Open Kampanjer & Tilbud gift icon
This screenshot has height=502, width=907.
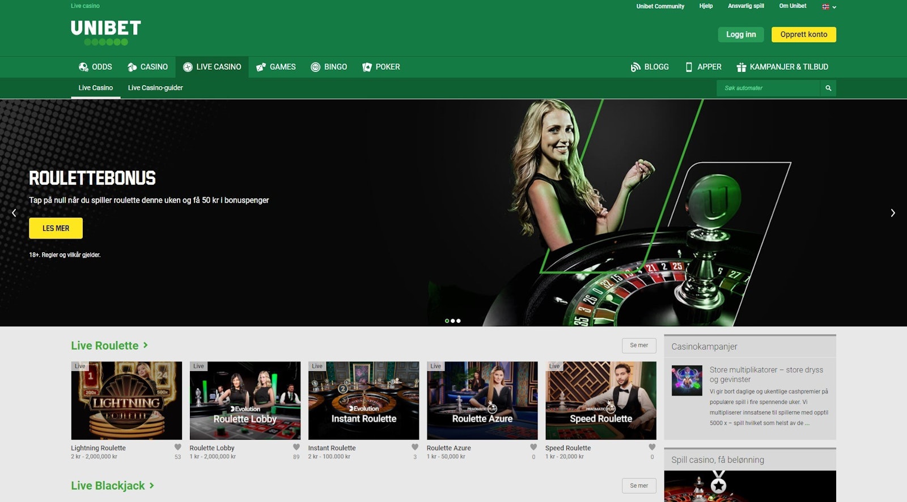coord(741,67)
